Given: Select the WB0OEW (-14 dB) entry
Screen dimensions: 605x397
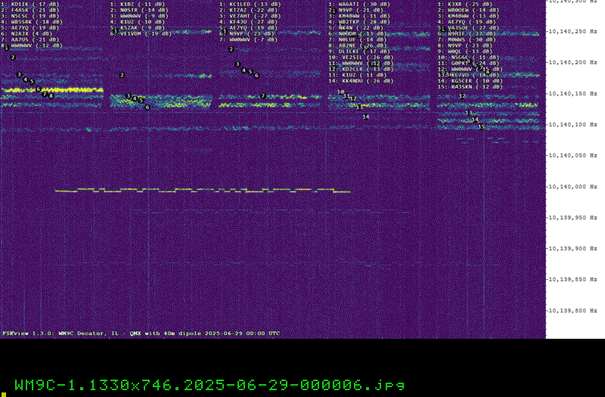Looking at the screenshot, I should point(468,10).
